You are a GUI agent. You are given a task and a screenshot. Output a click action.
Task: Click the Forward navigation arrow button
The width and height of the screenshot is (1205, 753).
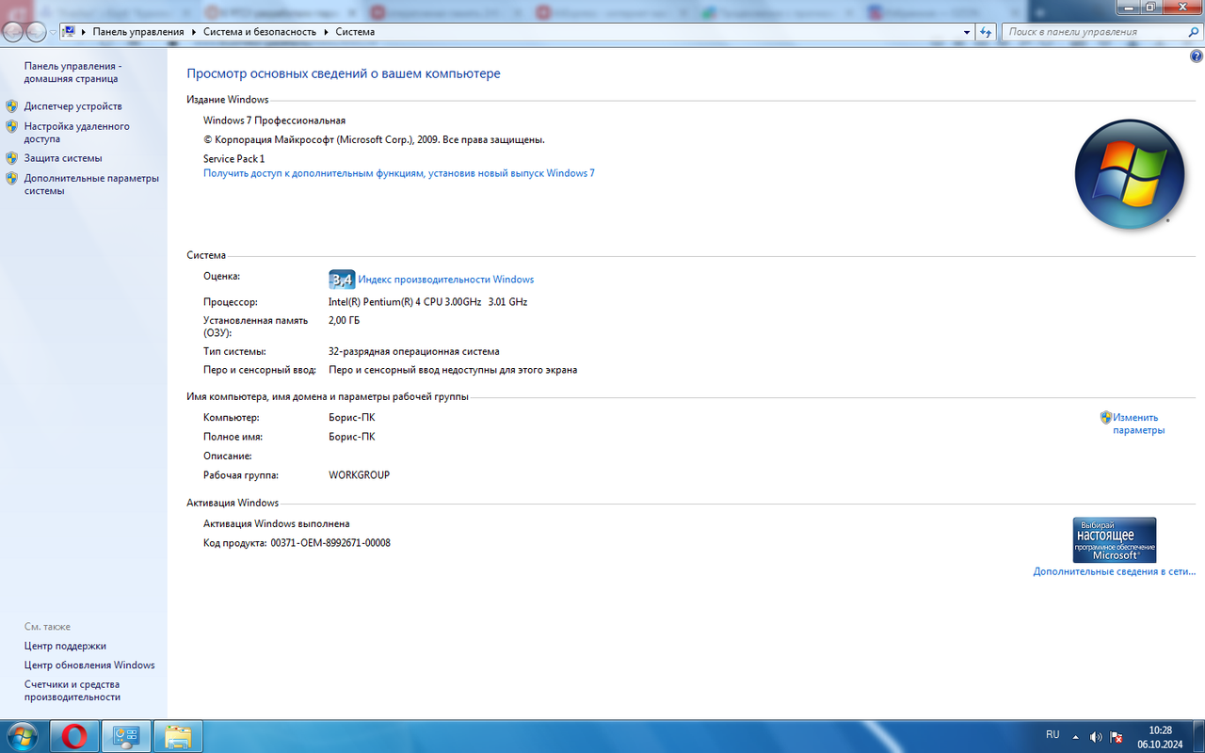tap(36, 32)
